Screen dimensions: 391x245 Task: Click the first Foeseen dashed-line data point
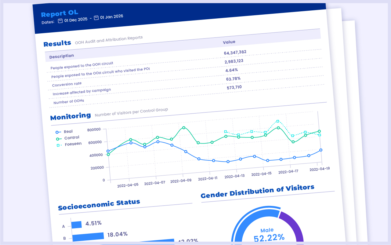225,131
